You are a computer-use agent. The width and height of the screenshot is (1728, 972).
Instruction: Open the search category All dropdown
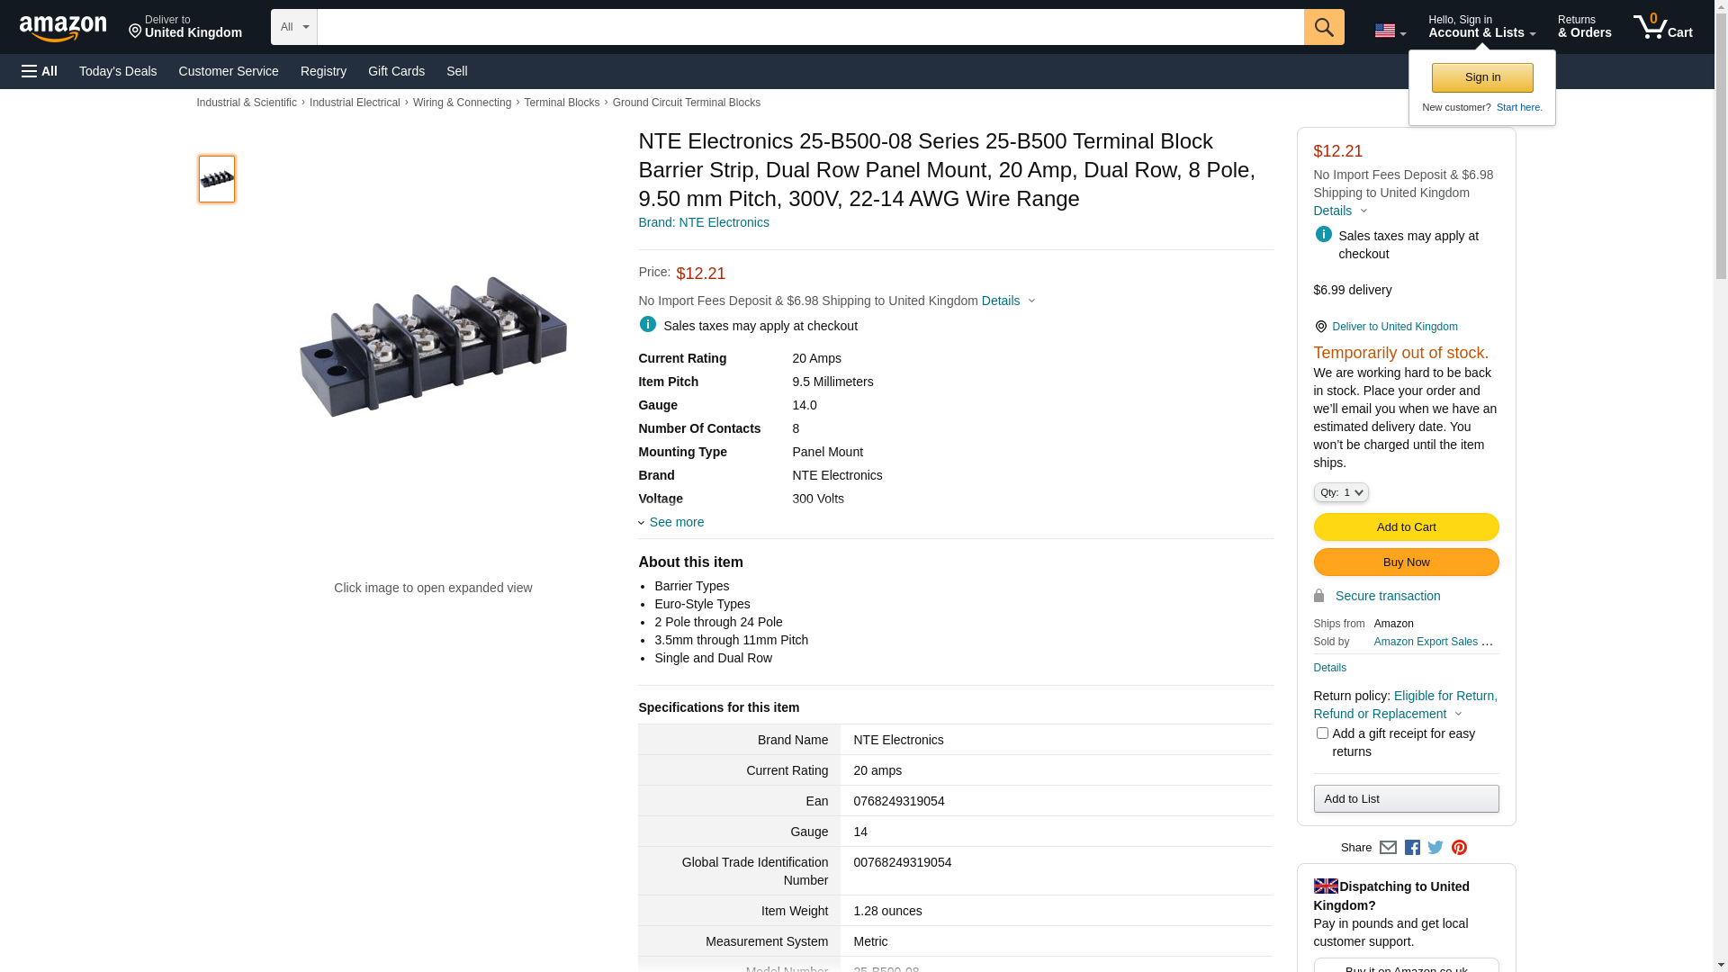point(293,27)
